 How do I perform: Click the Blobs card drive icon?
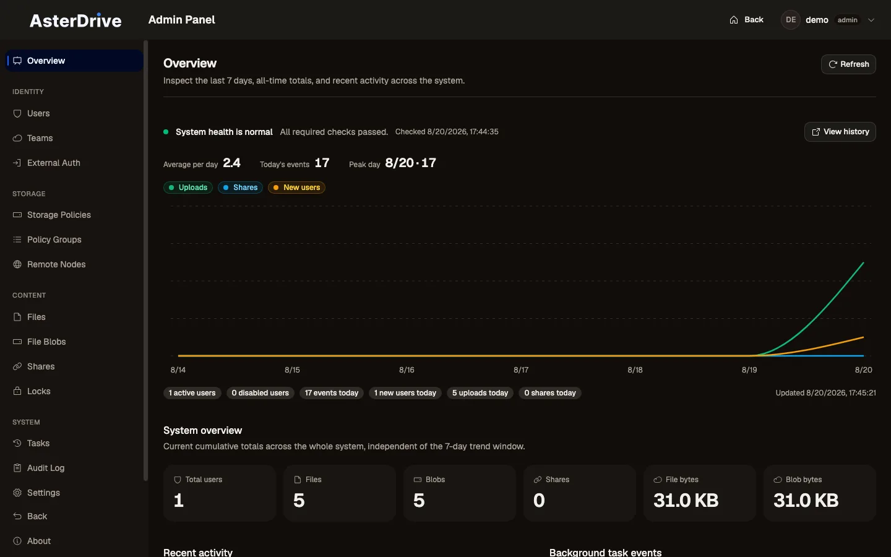click(418, 480)
